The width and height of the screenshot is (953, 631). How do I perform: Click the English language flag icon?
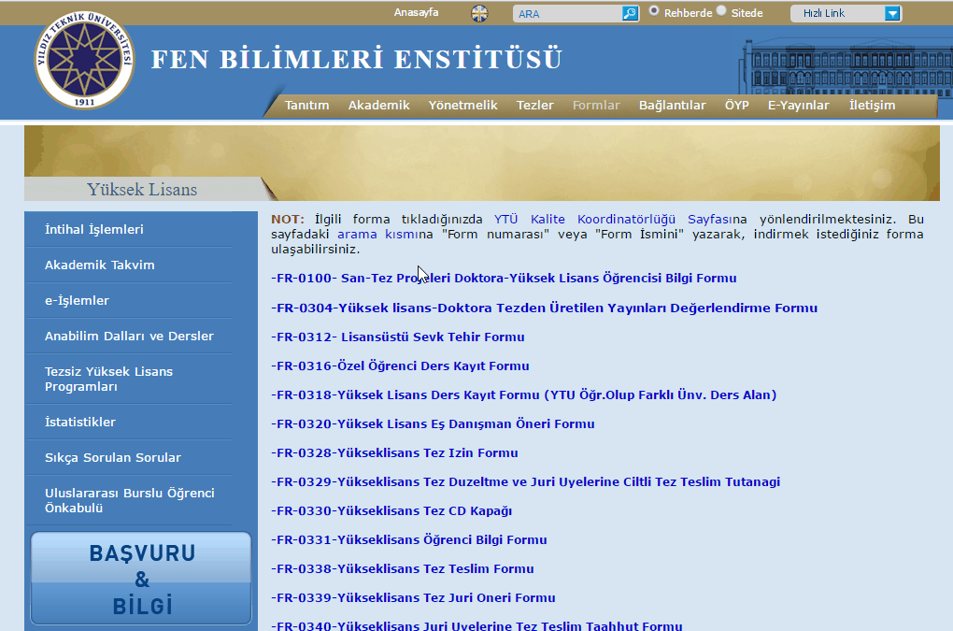tap(479, 13)
